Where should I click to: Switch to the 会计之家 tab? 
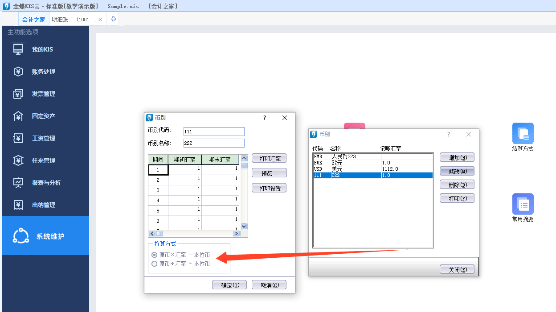tap(33, 20)
